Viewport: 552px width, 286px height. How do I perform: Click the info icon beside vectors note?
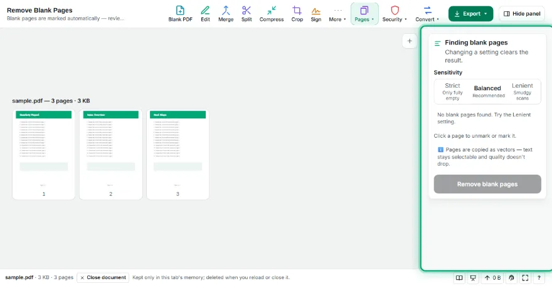point(440,150)
